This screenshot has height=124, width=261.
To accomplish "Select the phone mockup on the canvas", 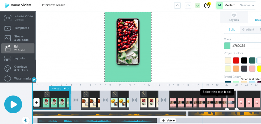I will pyautogui.click(x=128, y=42).
